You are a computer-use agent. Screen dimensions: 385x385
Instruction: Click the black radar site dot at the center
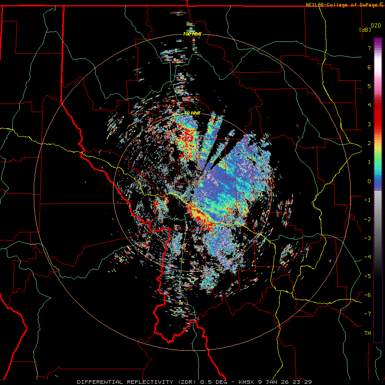(x=192, y=192)
